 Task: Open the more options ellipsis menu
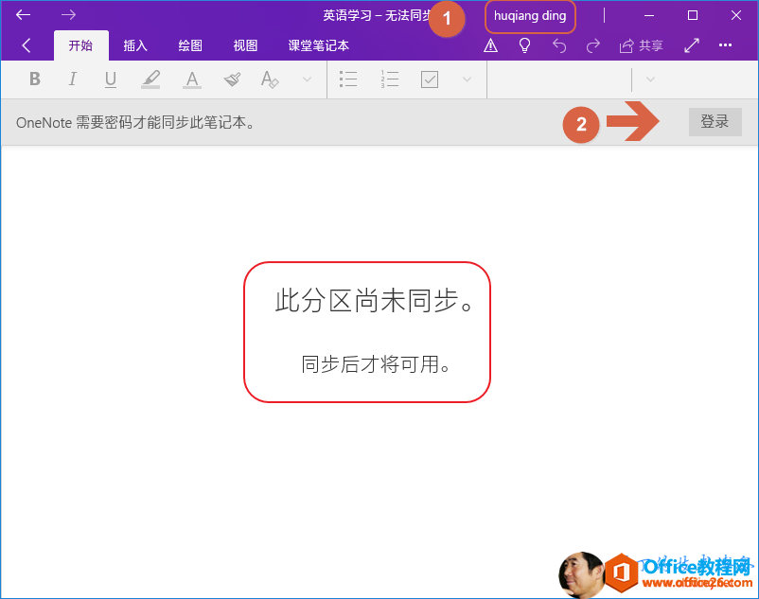pyautogui.click(x=725, y=44)
